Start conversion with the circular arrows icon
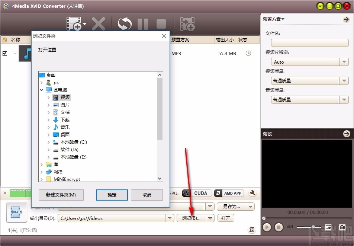This screenshot has width=354, height=246. pyautogui.click(x=125, y=23)
